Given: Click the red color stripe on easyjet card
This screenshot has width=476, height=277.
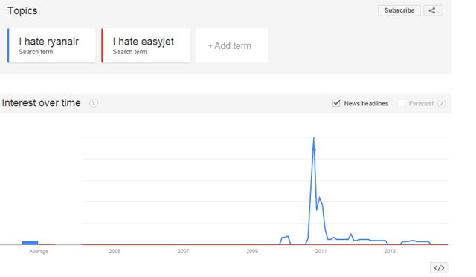Looking at the screenshot, I should pyautogui.click(x=103, y=45).
